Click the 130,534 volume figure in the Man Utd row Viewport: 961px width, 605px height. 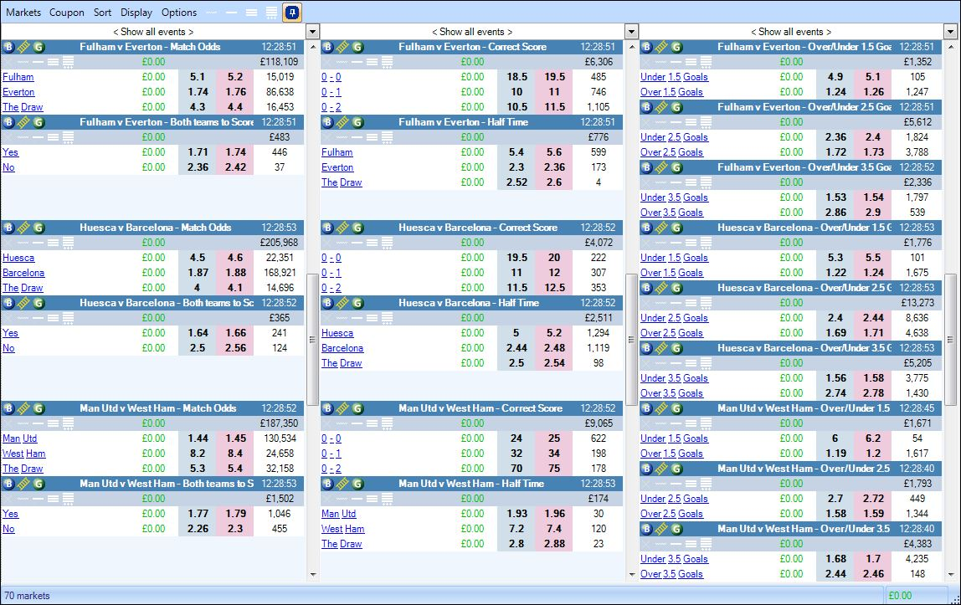(280, 438)
